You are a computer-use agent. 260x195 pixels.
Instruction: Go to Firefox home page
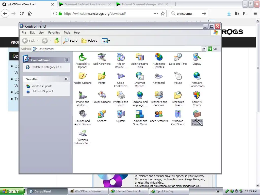[x=30, y=13]
